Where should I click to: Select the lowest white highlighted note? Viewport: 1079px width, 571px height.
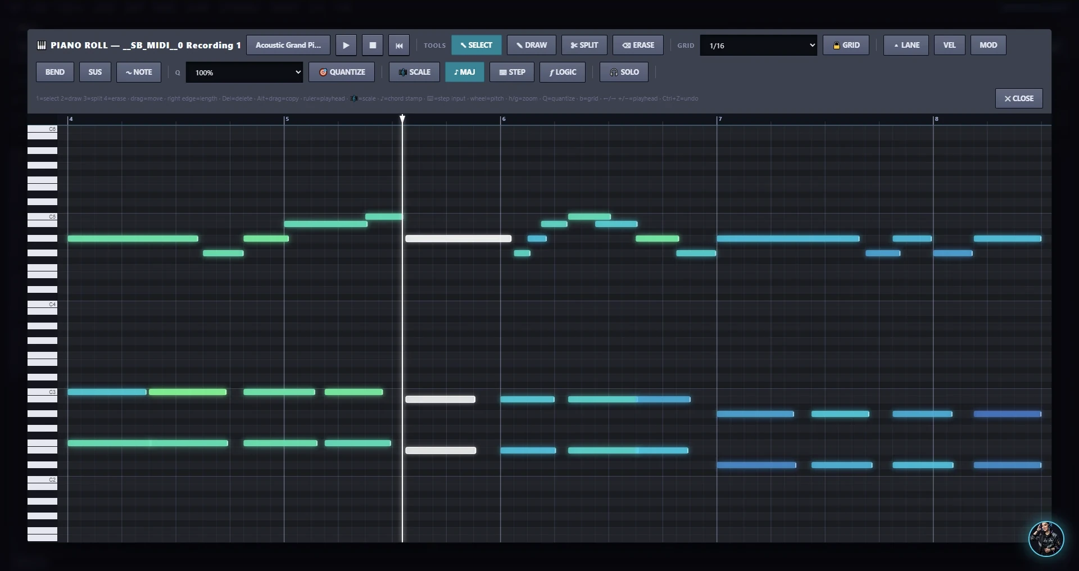[x=441, y=450]
